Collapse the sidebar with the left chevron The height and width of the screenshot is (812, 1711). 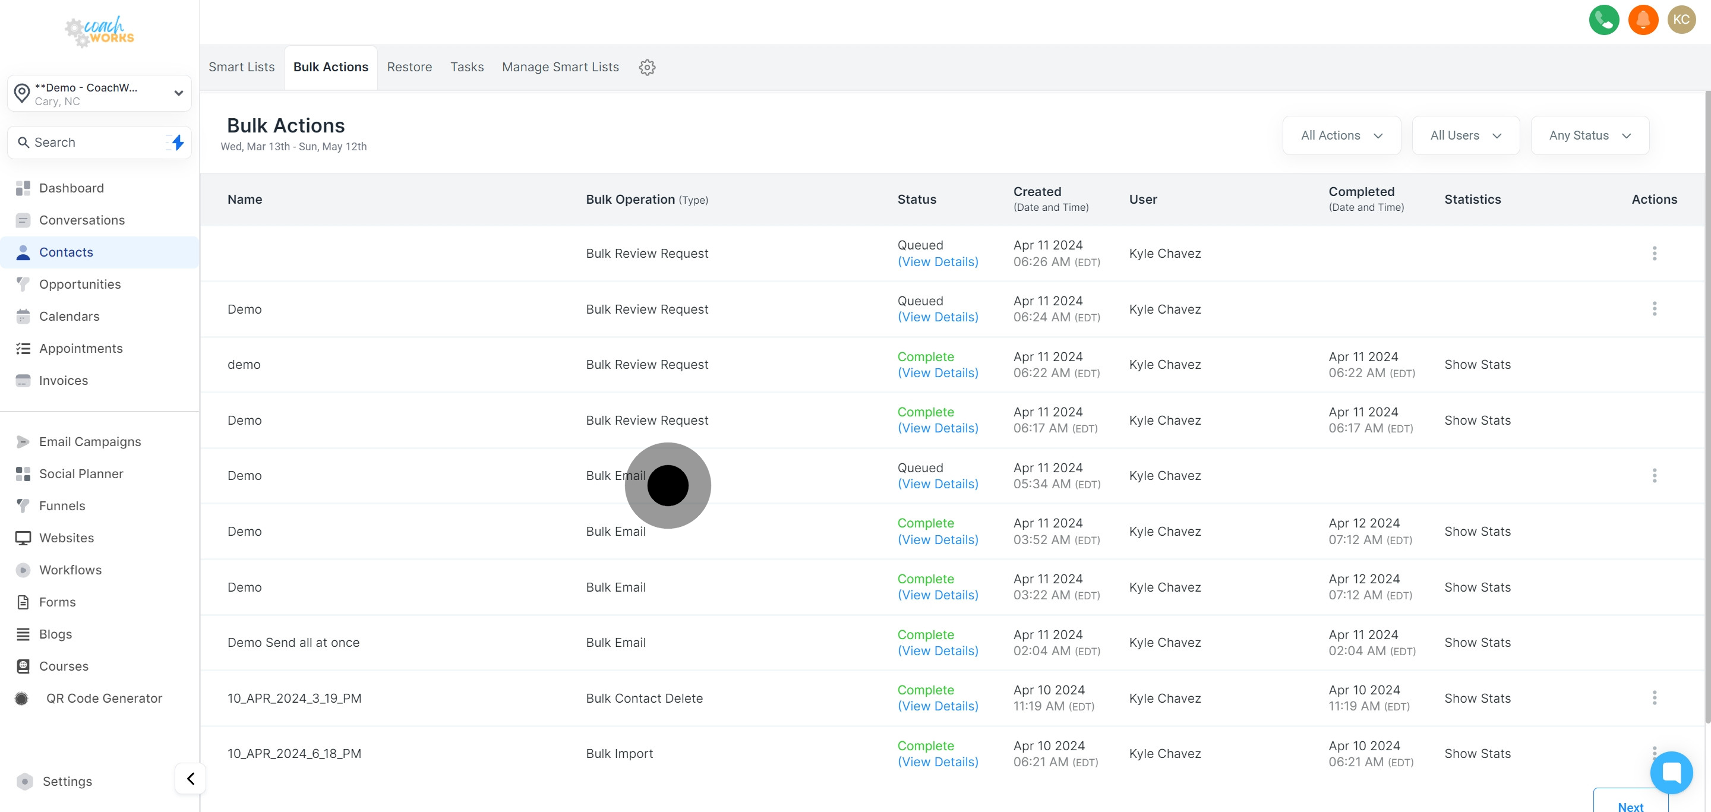[x=191, y=778]
